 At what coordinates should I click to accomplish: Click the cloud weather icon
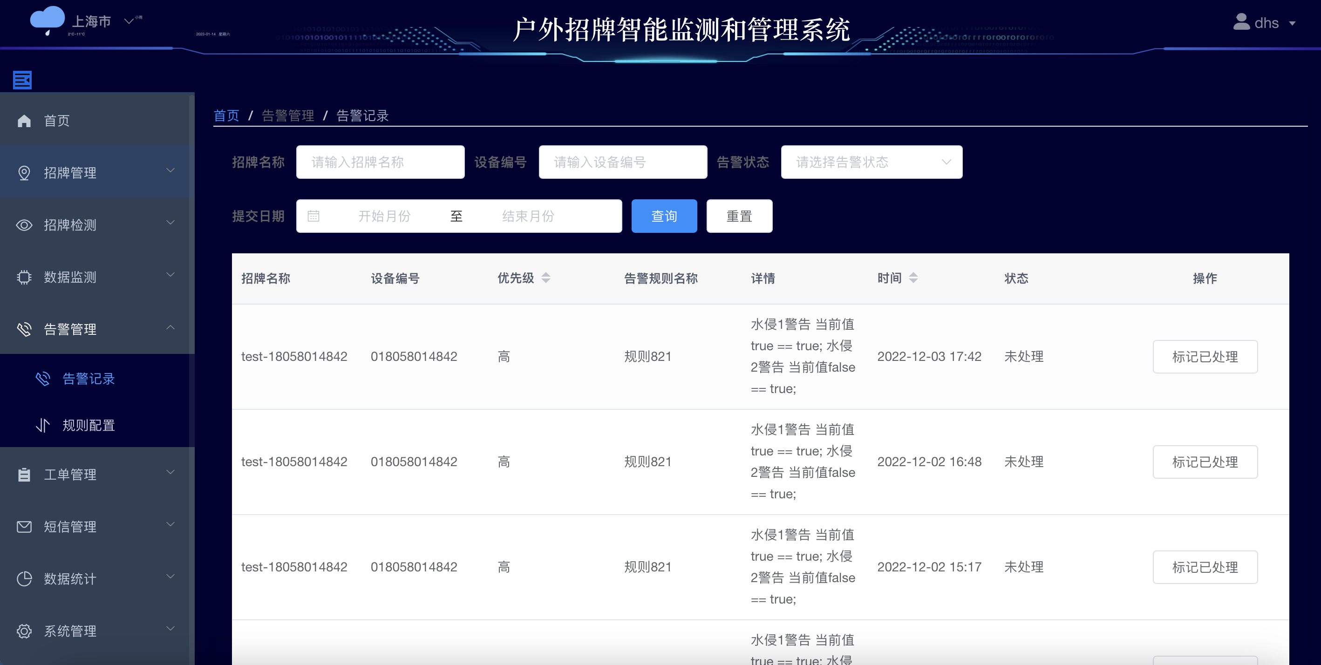47,20
